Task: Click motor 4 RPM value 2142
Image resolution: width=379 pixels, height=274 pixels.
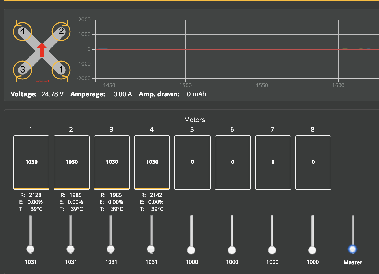Action: (156, 195)
